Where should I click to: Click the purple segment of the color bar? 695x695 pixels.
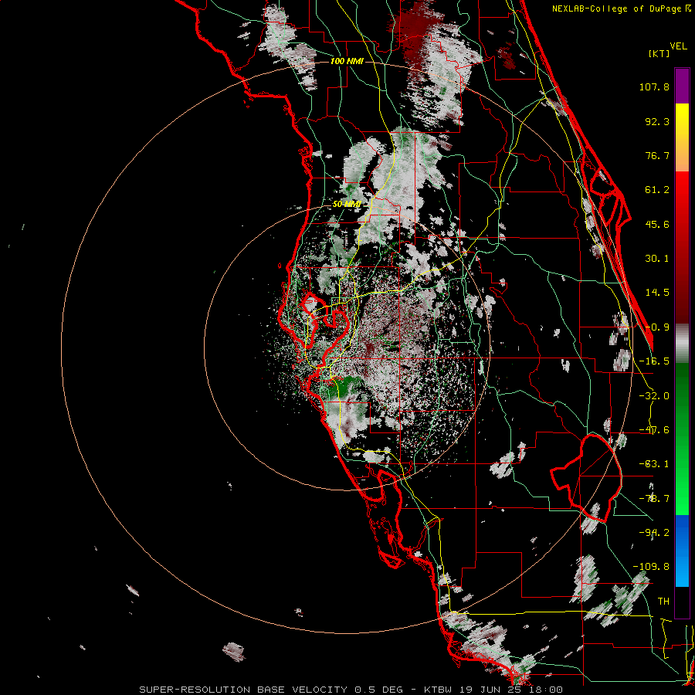pos(682,86)
